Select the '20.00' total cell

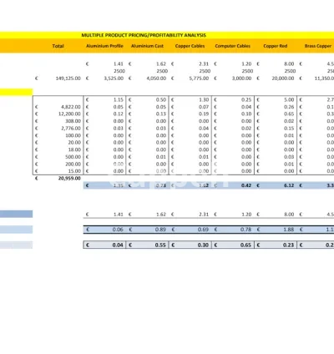[74, 143]
